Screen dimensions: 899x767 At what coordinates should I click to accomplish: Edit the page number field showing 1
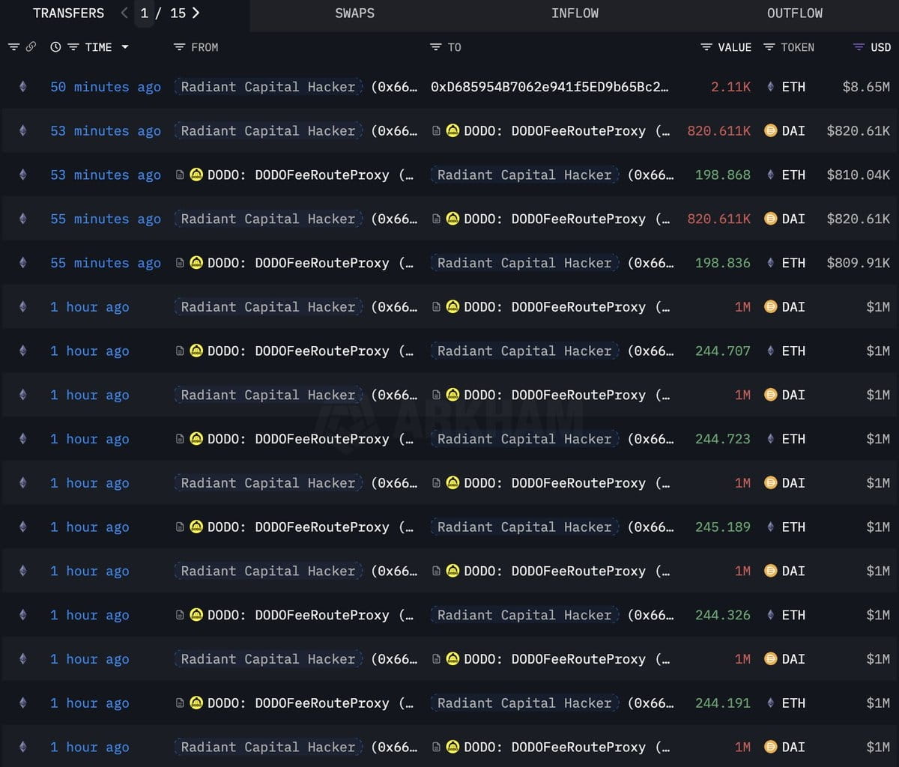tap(145, 13)
